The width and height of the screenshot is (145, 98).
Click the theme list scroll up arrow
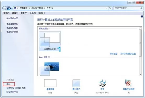coord(140,28)
